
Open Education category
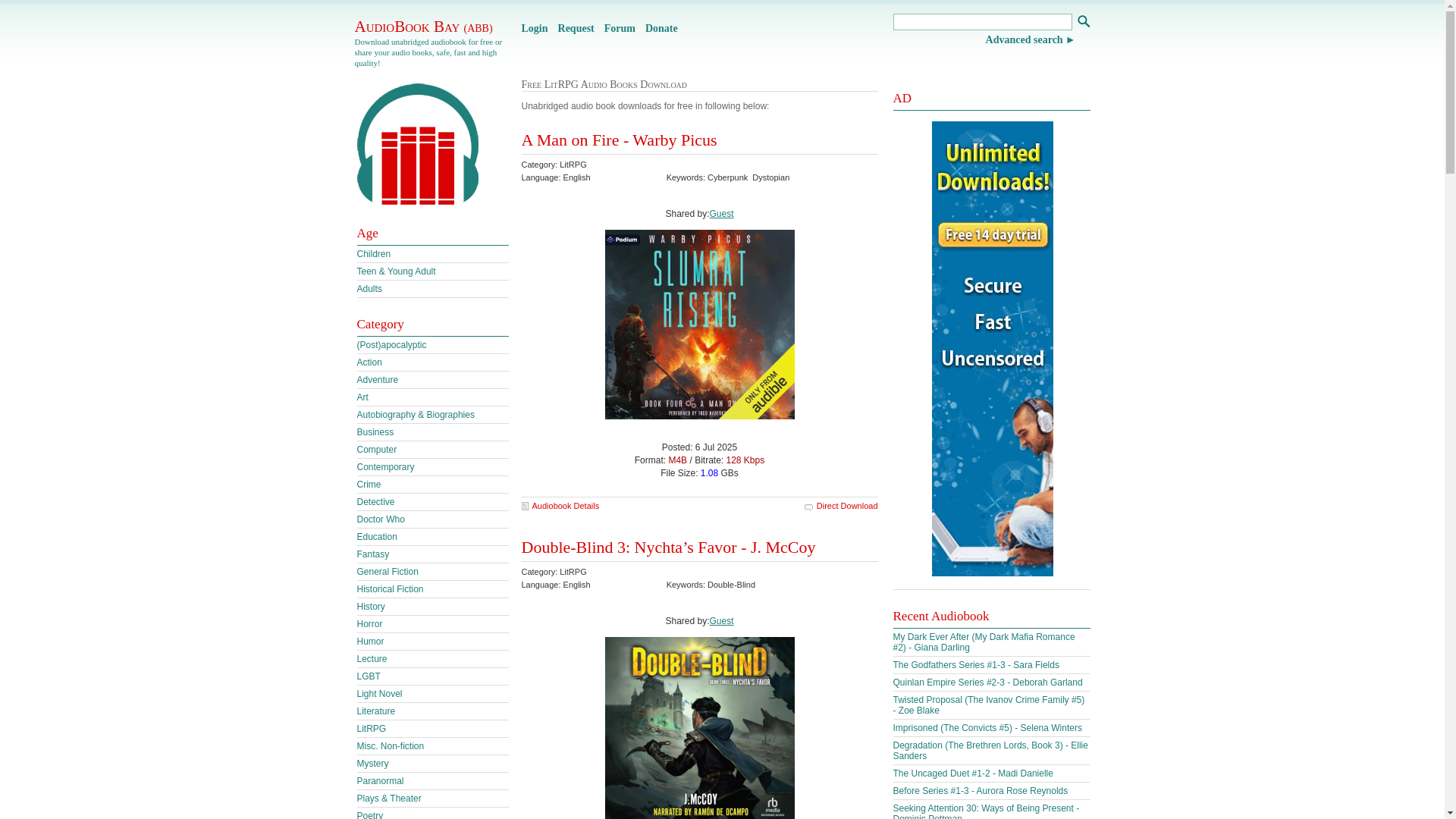tap(376, 537)
